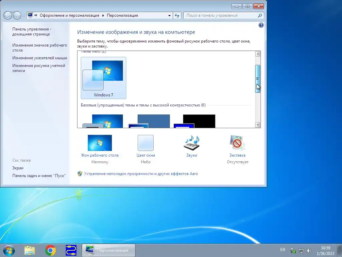342x257 pixels.
Task: Click the 'Звуки' text link
Action: click(192, 155)
